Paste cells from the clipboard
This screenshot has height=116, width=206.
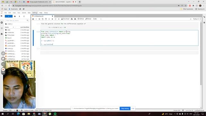pos(46,19)
